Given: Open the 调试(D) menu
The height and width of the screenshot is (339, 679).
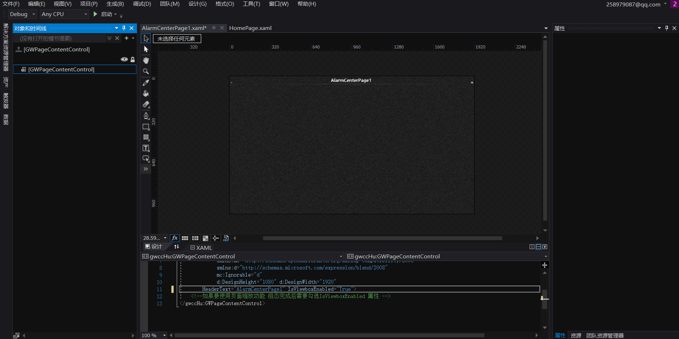Looking at the screenshot, I should coord(142,4).
